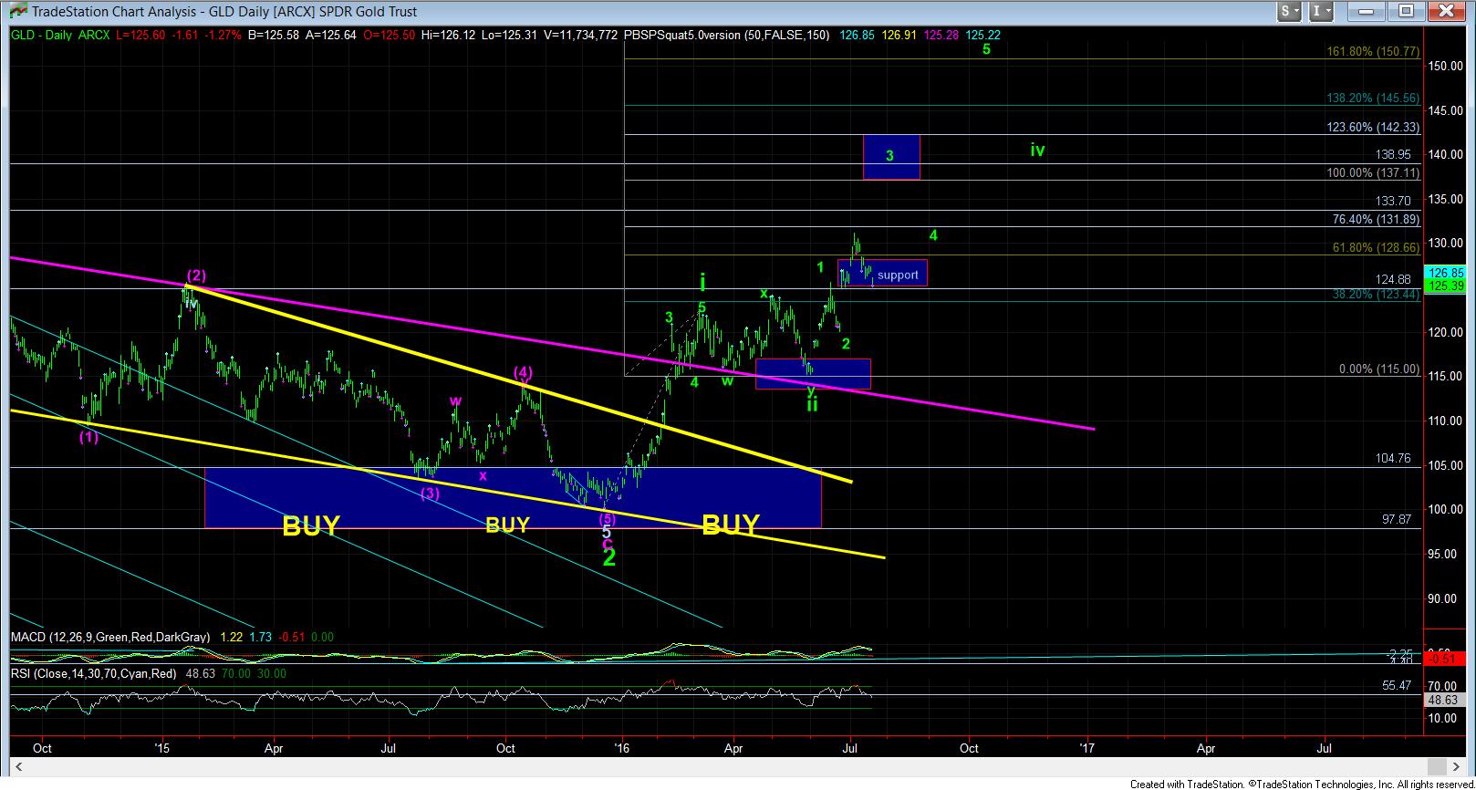Click the 76.40% (131.89) Fibonacci label

[x=1376, y=219]
